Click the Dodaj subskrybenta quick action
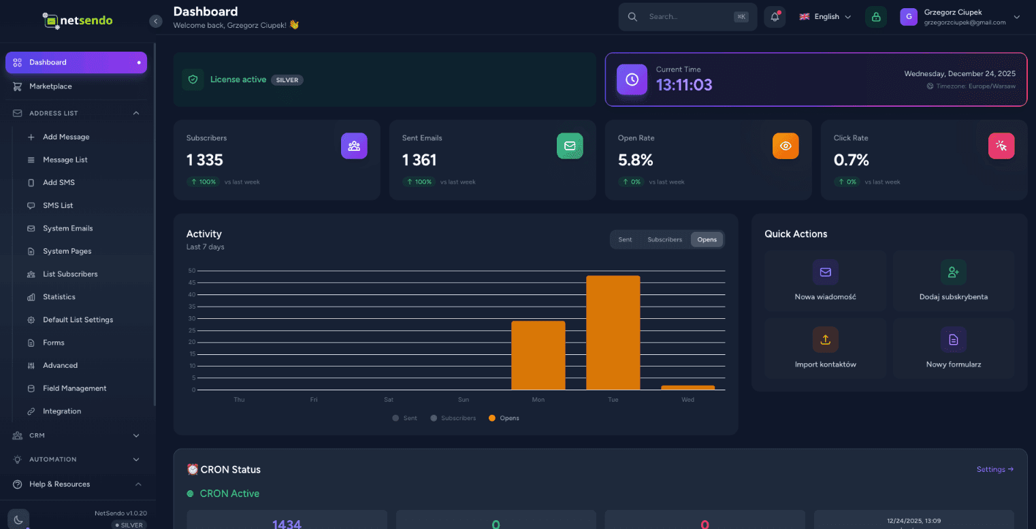This screenshot has width=1036, height=529. pyautogui.click(x=953, y=280)
